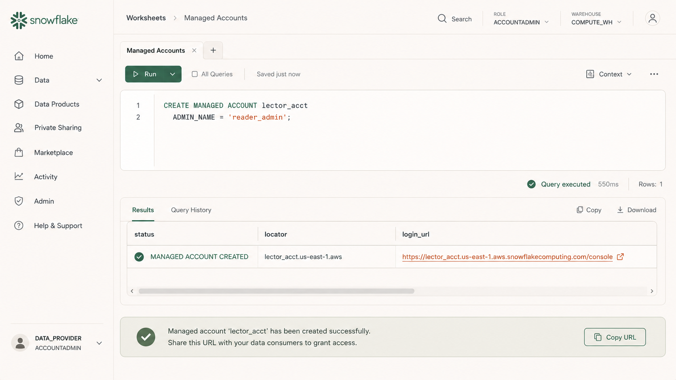Click the scrollbar right arrow
Viewport: 676px width, 380px height.
(x=652, y=291)
